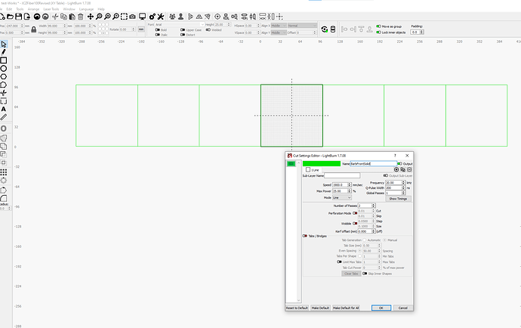Open Settings with the gears icon
Image resolution: width=521 pixels, height=328 pixels.
(x=153, y=17)
